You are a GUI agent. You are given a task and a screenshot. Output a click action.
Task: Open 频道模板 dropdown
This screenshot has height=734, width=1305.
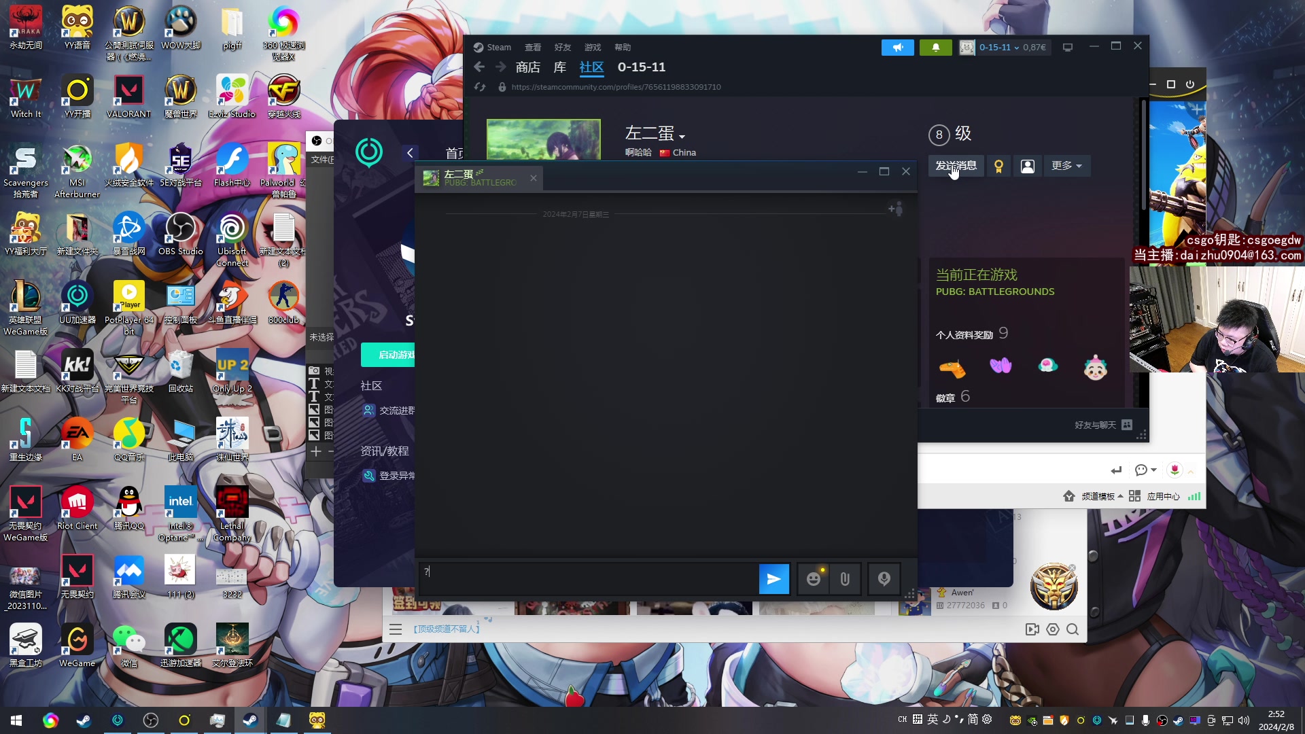pyautogui.click(x=1102, y=496)
